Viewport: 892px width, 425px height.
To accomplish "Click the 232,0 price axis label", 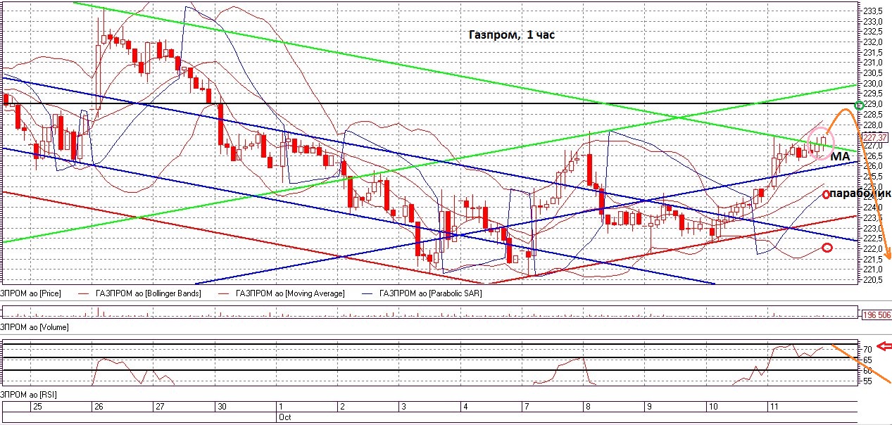I will (x=874, y=42).
